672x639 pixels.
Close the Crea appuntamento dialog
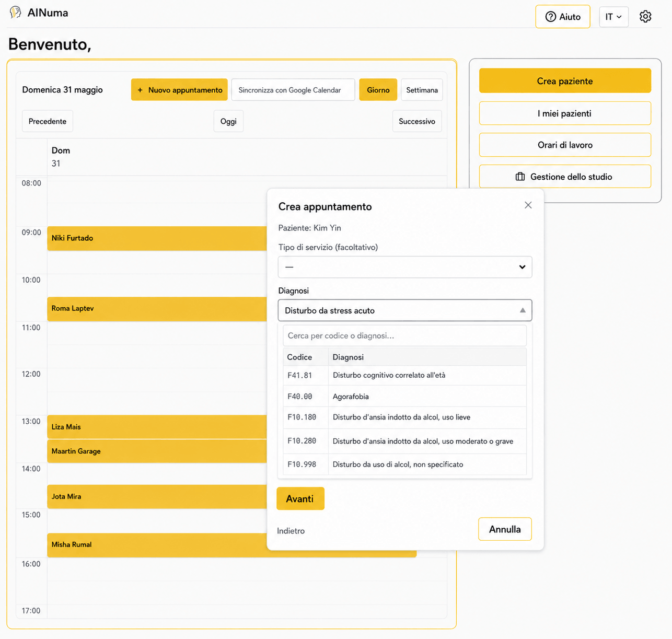click(x=528, y=205)
